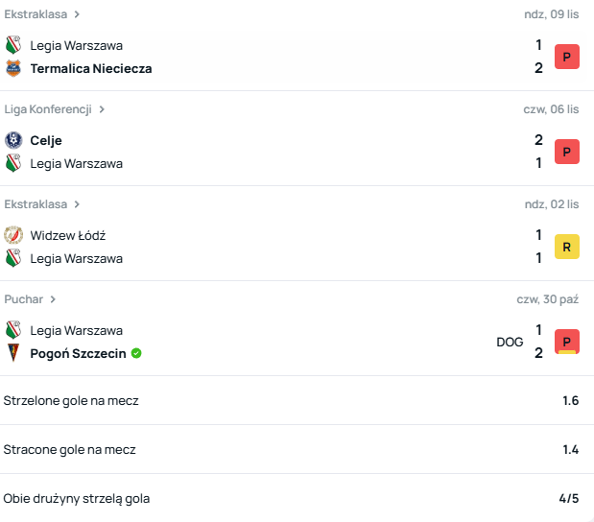The height and width of the screenshot is (522, 594).
Task: Click the Termalica Nieciecza team crest
Action: 12,68
